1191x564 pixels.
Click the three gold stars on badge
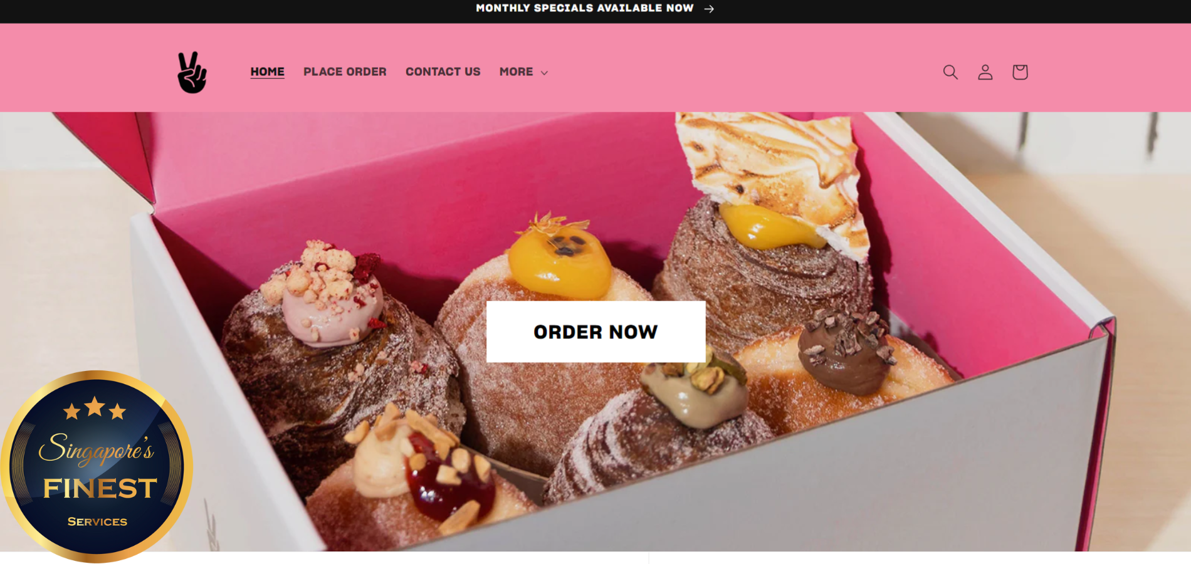click(95, 408)
